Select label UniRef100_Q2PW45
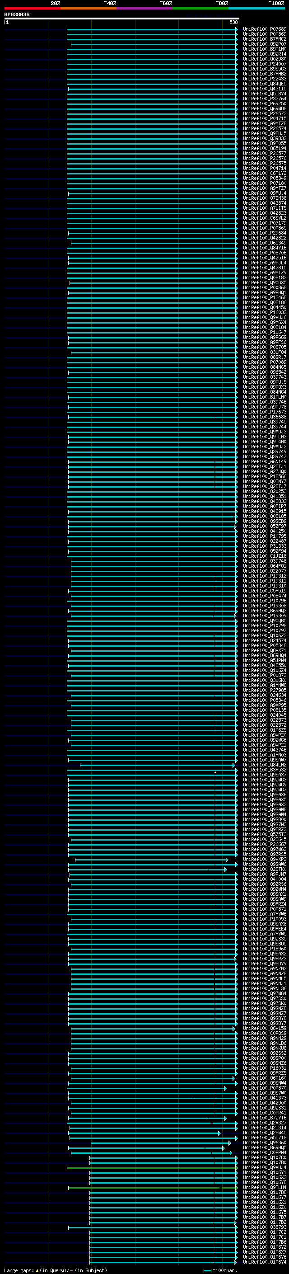Viewport: 289px width, 1274px height. pos(265,1133)
